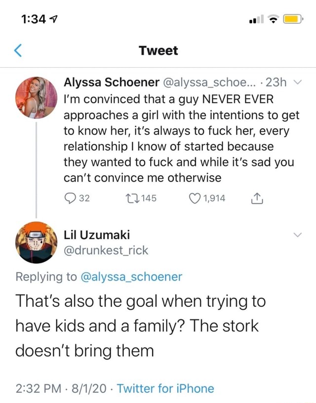This screenshot has width=316, height=403.
Task: Open the Alyssa Schoener display name
Action: click(x=111, y=82)
